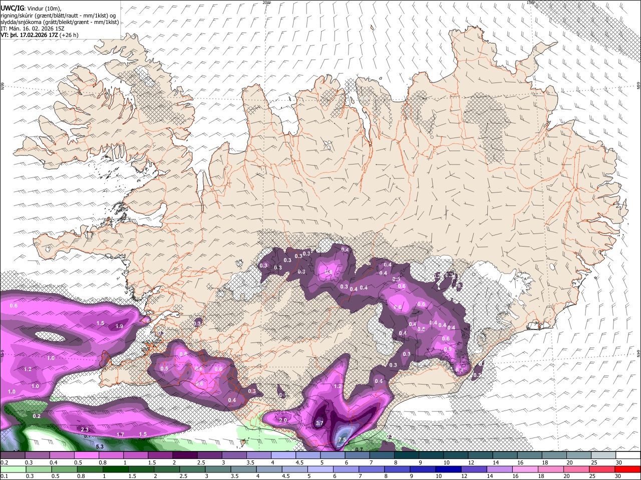Click the "0.2" label in the upper legend
The height and width of the screenshot is (480, 641).
(4, 462)
